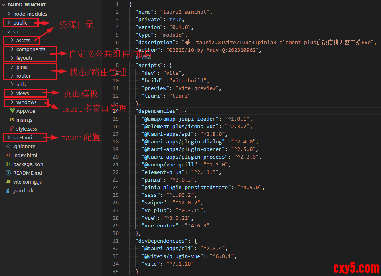Click "@tauri-apps/api" dependency name
The height and width of the screenshot is (276, 381).
coord(168,134)
